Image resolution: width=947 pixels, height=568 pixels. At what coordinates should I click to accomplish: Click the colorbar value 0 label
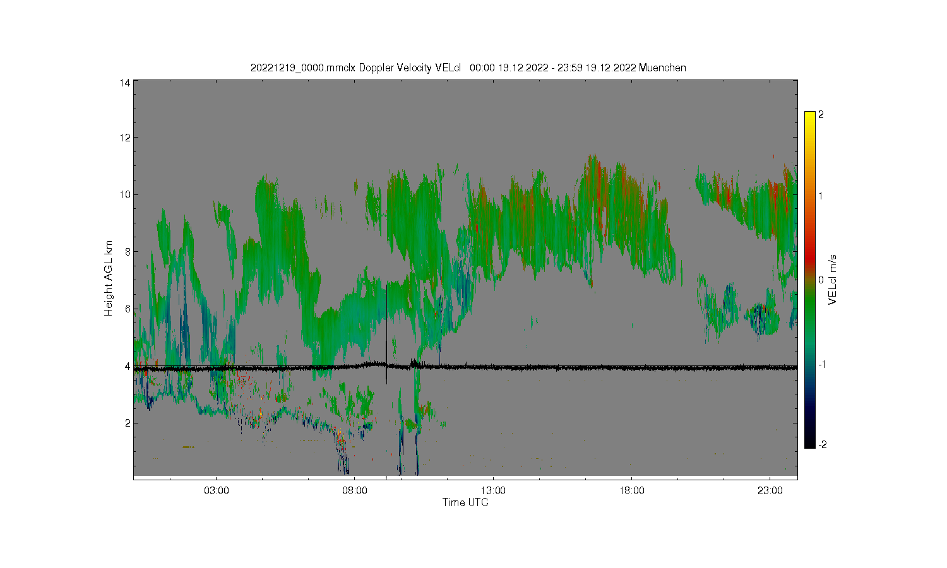pyautogui.click(x=821, y=280)
